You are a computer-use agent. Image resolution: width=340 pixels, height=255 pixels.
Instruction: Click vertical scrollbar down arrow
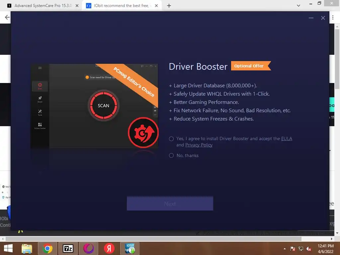click(x=337, y=233)
